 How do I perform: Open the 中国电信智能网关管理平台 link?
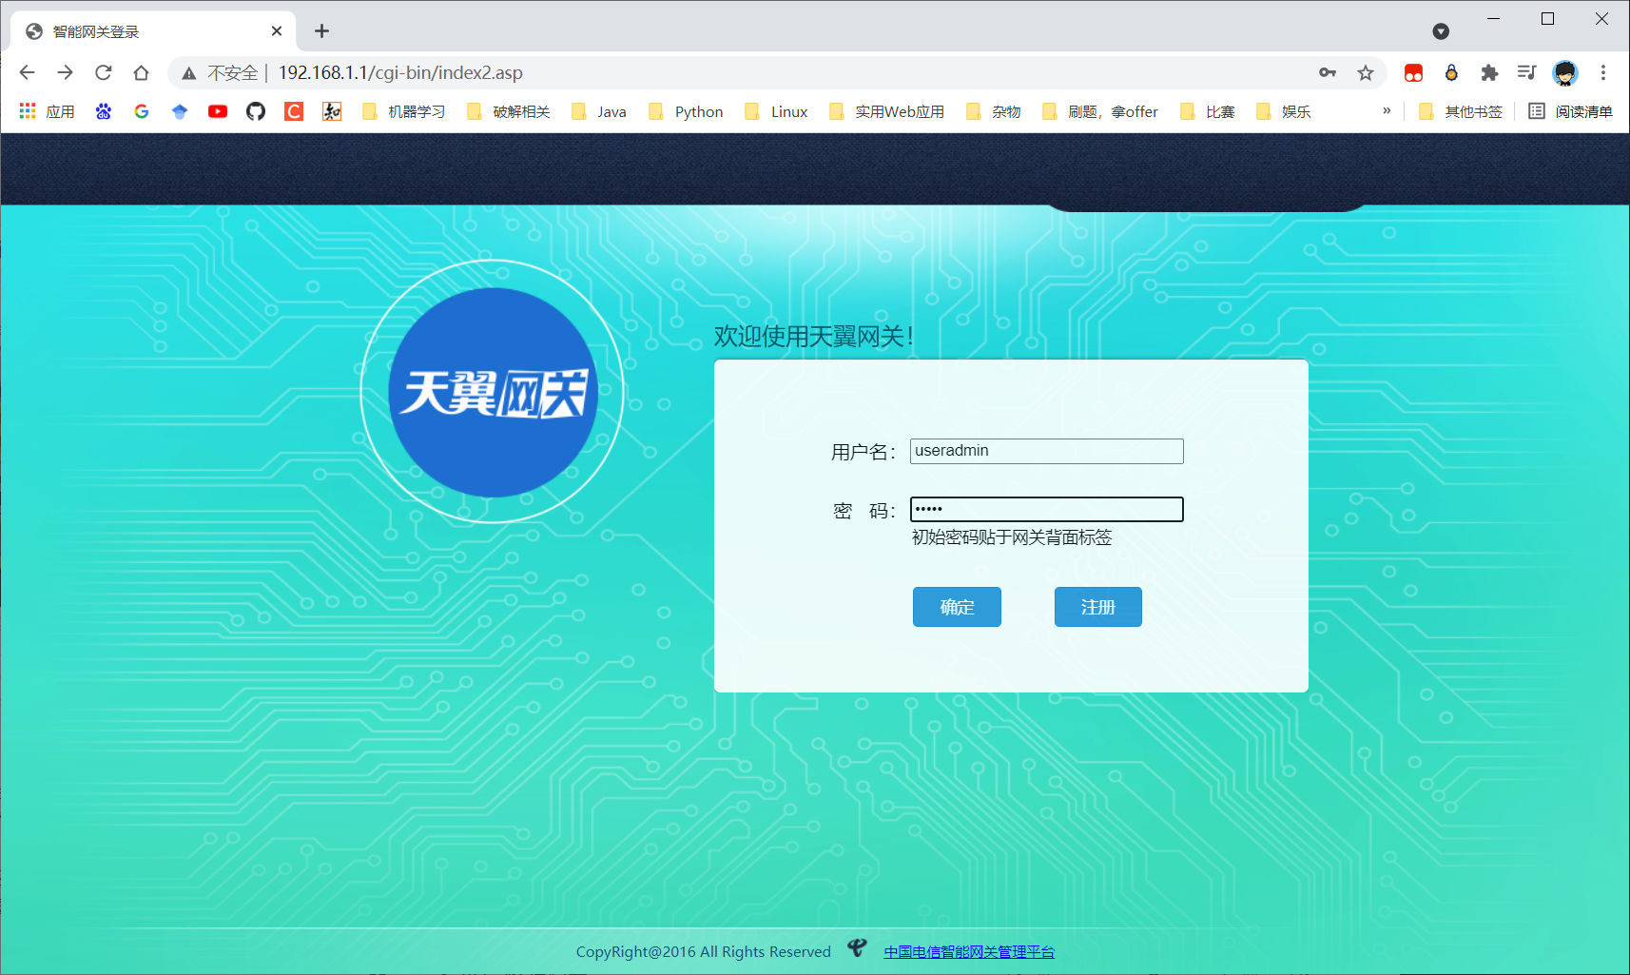(x=969, y=951)
